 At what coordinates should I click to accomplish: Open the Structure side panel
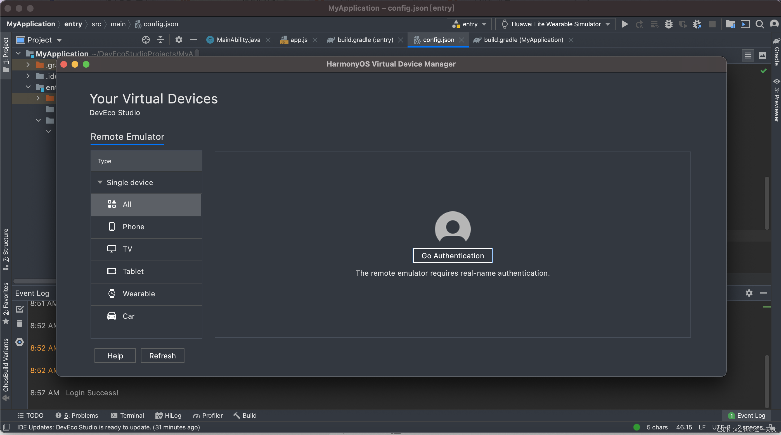6,249
